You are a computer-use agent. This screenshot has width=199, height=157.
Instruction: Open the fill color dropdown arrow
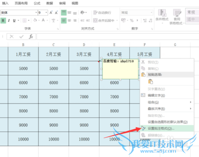point(39,20)
